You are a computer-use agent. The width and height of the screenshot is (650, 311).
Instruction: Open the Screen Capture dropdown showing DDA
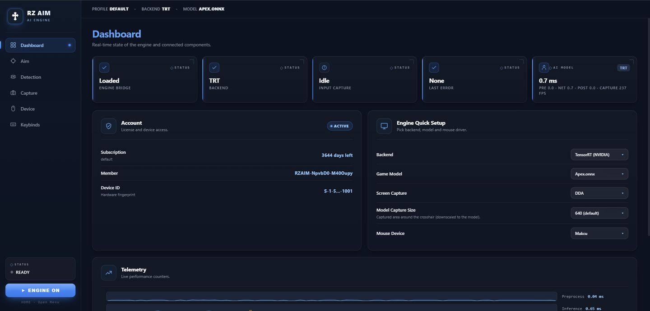tap(599, 193)
